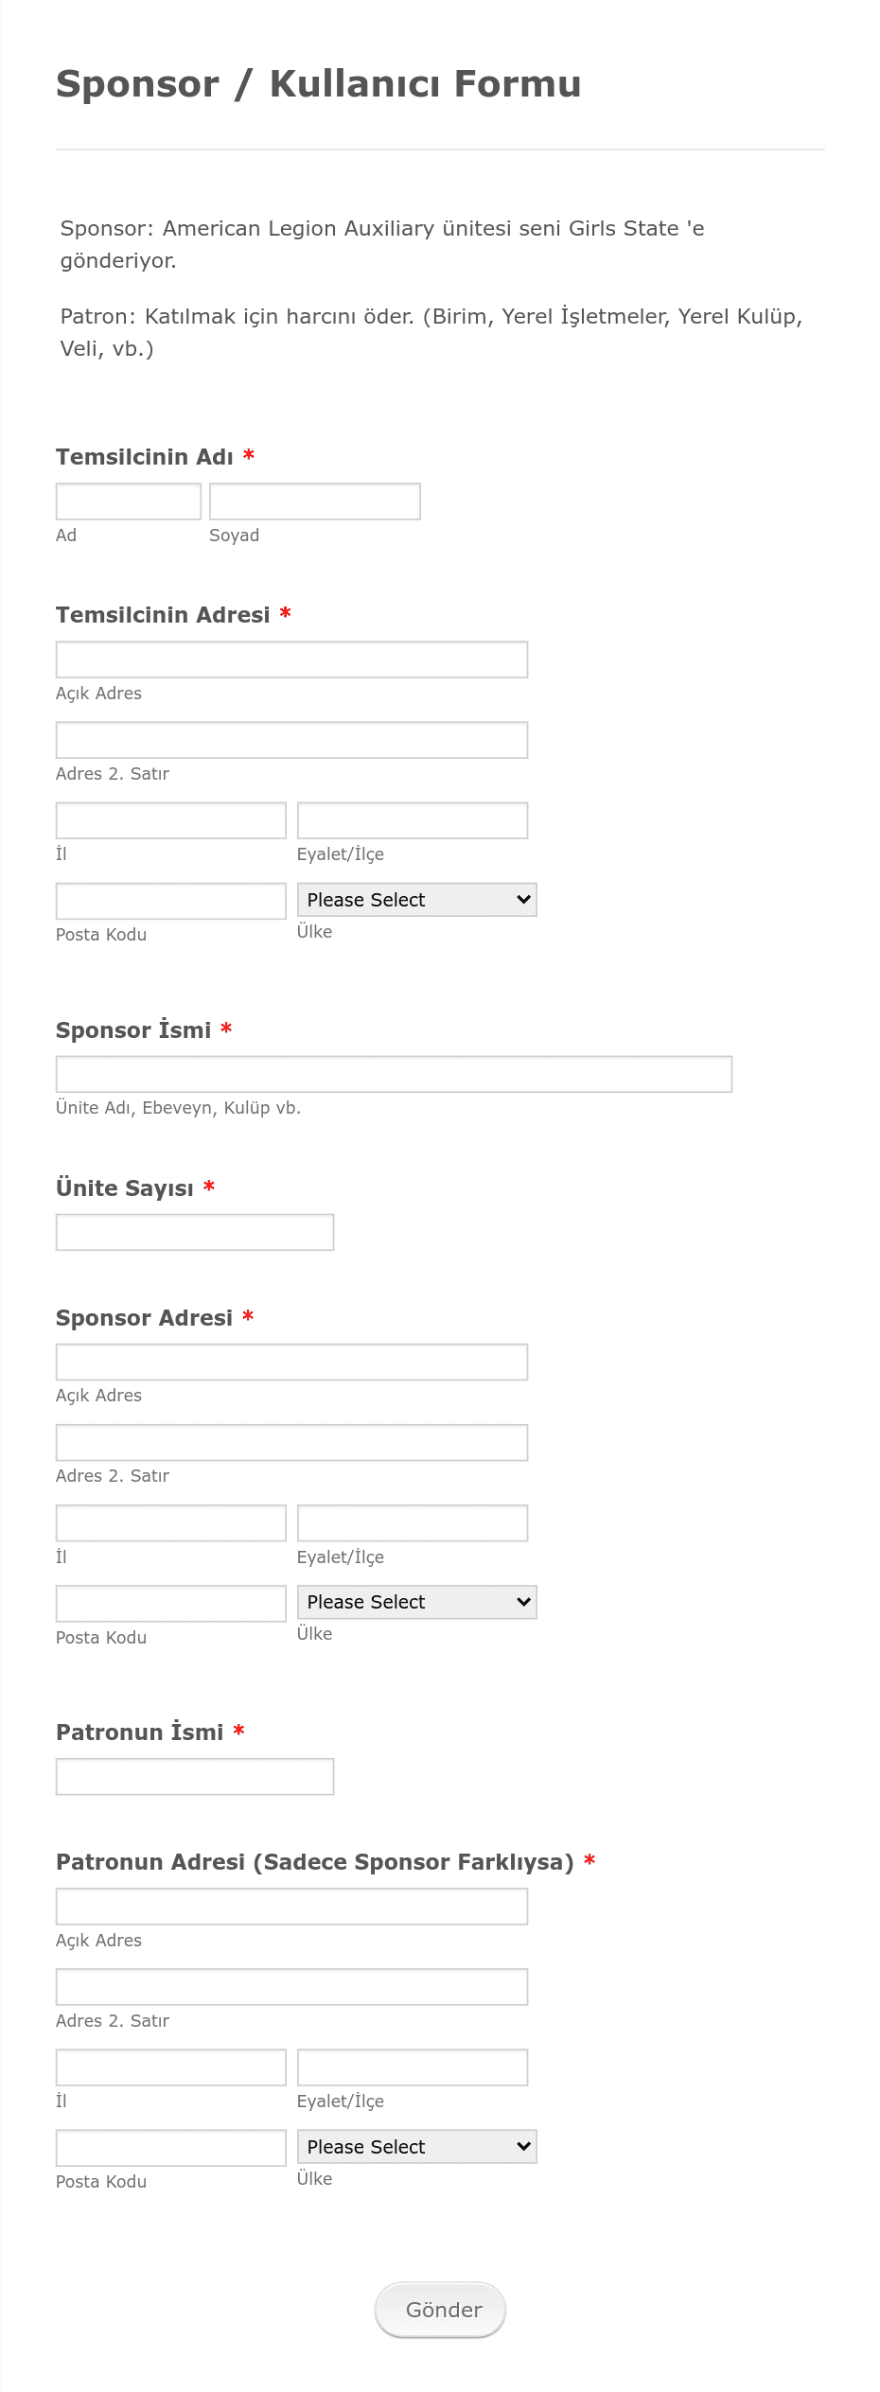
Task: Click Eyalet/İlçe field under Temsilcinin Adresi
Action: tap(413, 820)
